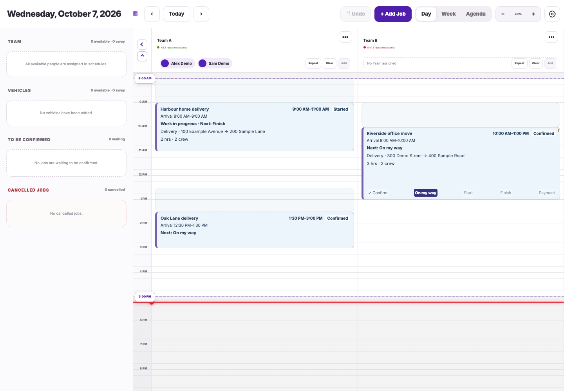Click Clear for Team A
564x391 pixels.
click(330, 63)
